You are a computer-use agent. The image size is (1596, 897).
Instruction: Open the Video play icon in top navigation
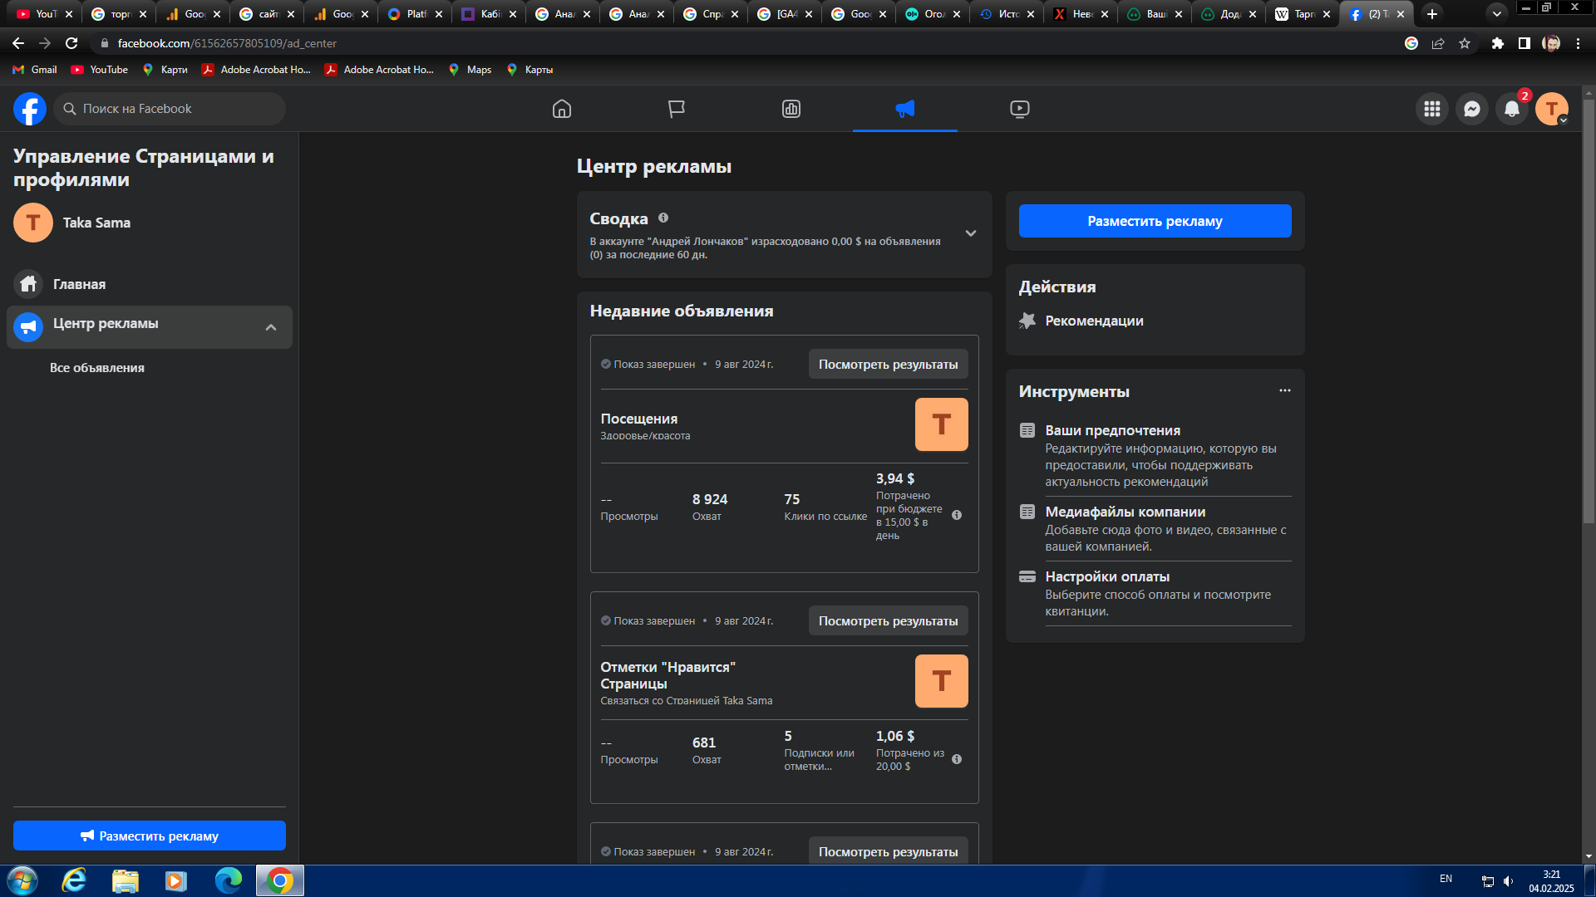point(1020,109)
